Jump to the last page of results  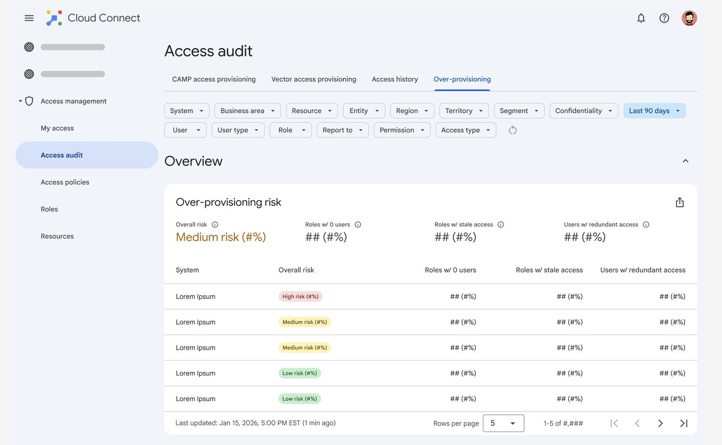coord(684,423)
